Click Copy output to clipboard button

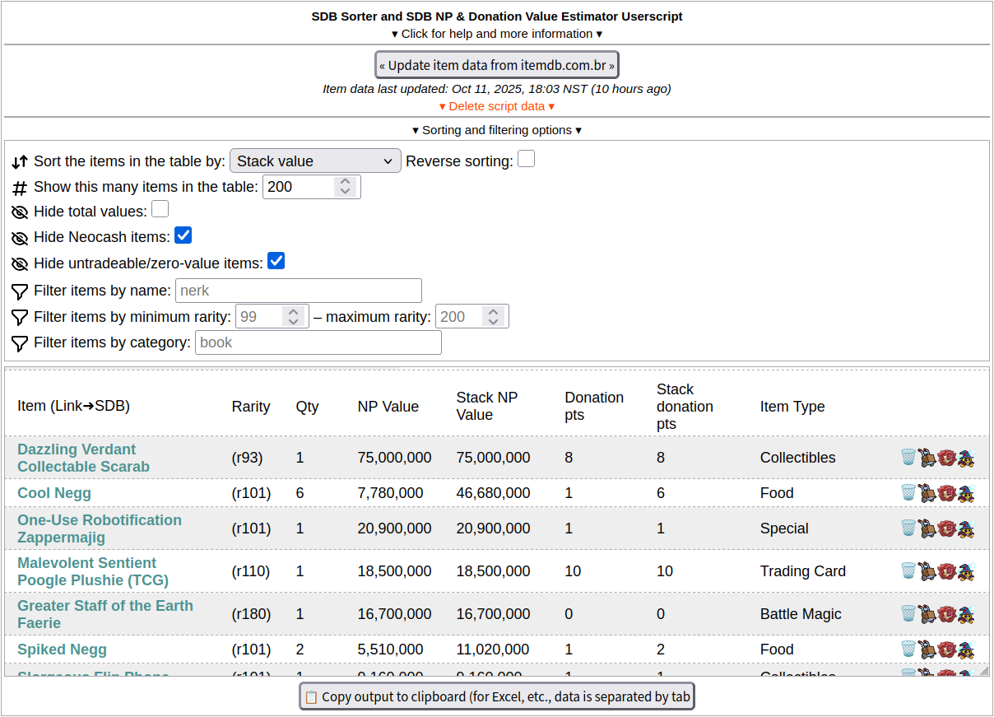(x=497, y=696)
